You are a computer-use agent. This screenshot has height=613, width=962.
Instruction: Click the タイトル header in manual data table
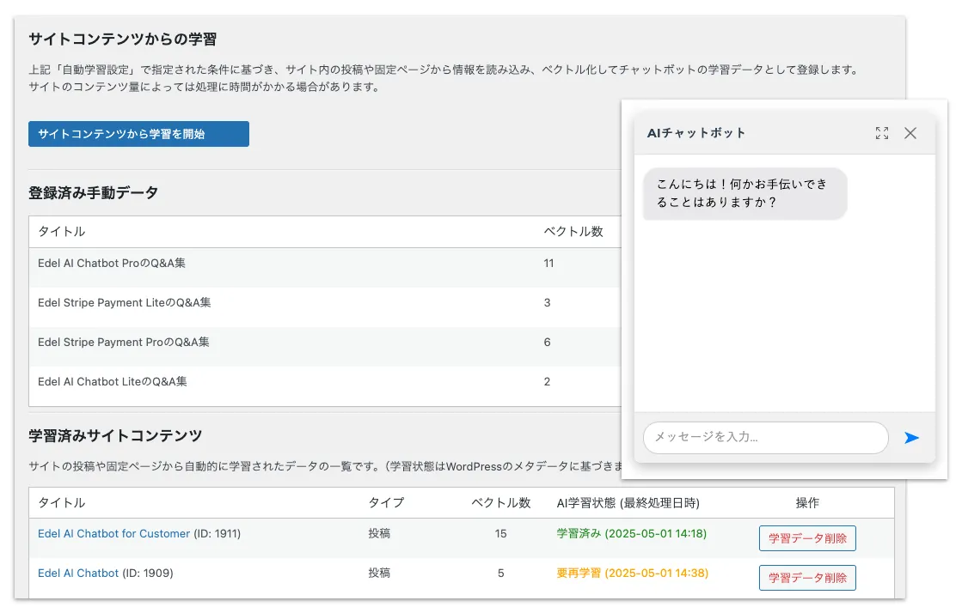[61, 231]
